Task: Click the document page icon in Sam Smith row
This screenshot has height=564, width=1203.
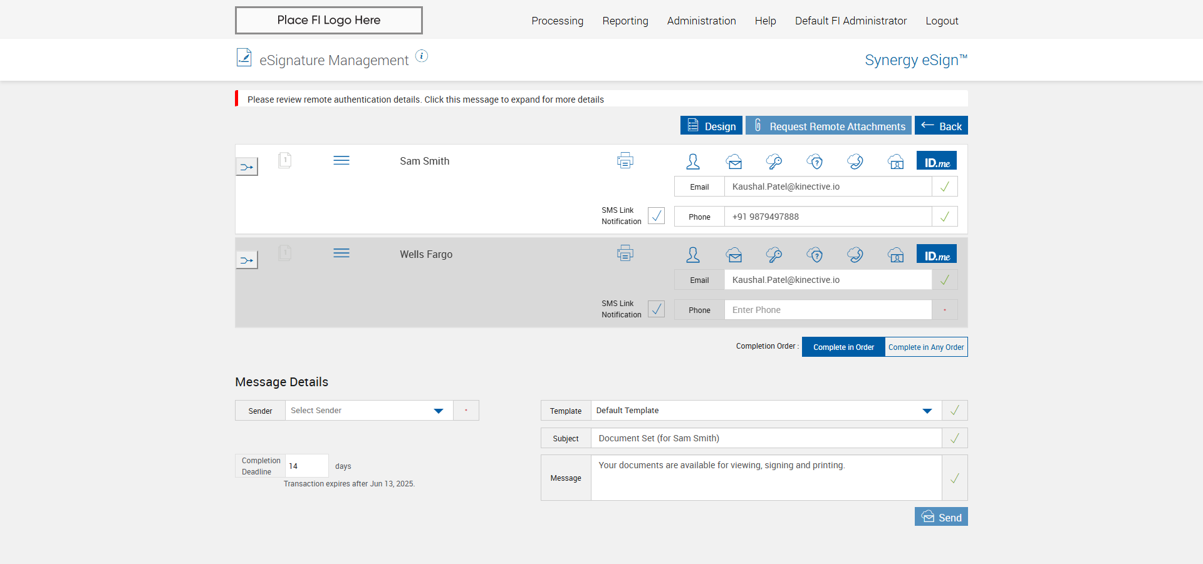Action: point(285,161)
